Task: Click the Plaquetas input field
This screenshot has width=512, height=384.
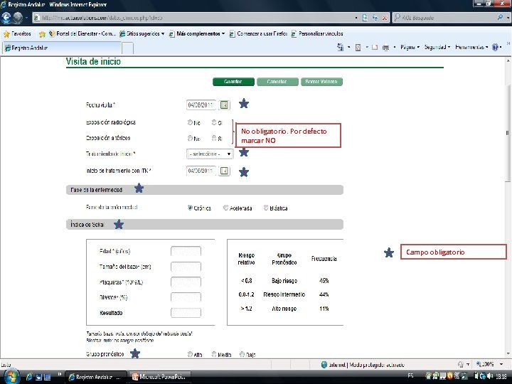Action: [186, 282]
